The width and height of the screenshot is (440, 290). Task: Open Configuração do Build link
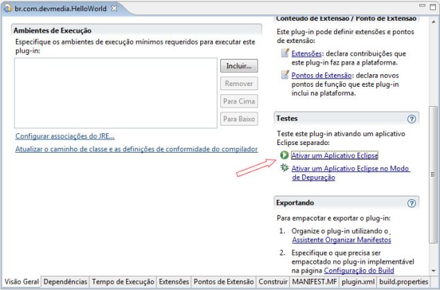(x=359, y=271)
